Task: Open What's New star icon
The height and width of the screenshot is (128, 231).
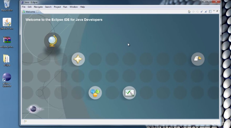Action: 78,59
